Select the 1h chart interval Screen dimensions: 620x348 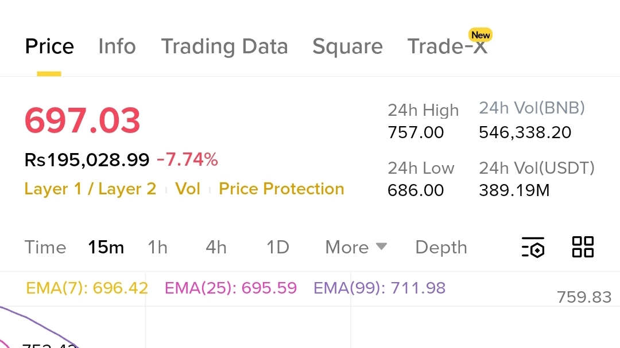[157, 247]
